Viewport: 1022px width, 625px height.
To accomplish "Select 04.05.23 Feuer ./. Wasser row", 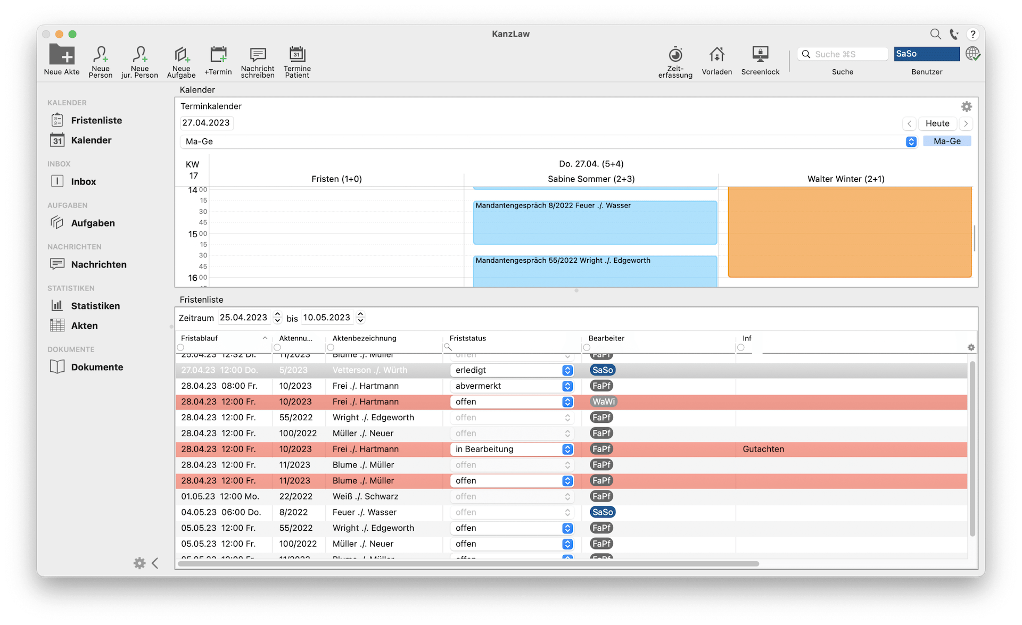I will pos(571,513).
